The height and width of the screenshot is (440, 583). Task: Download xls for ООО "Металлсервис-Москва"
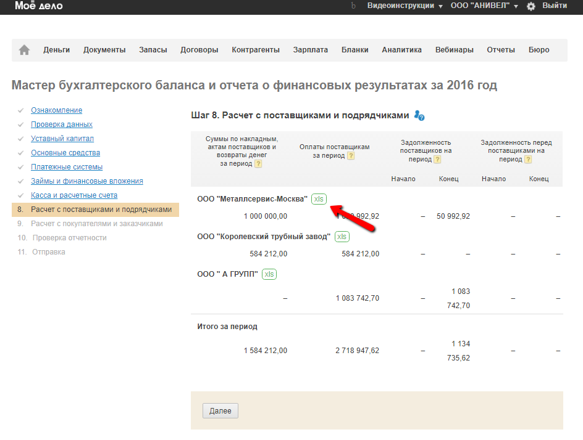click(x=319, y=199)
